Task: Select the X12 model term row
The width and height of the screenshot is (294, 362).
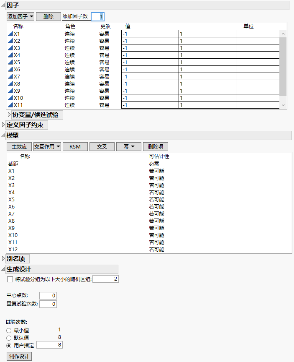Action: 149,249
